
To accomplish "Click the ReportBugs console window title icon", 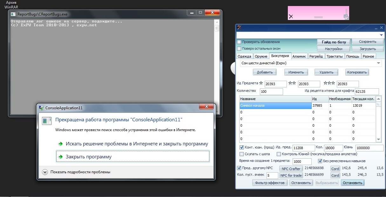I will pos(13,14).
